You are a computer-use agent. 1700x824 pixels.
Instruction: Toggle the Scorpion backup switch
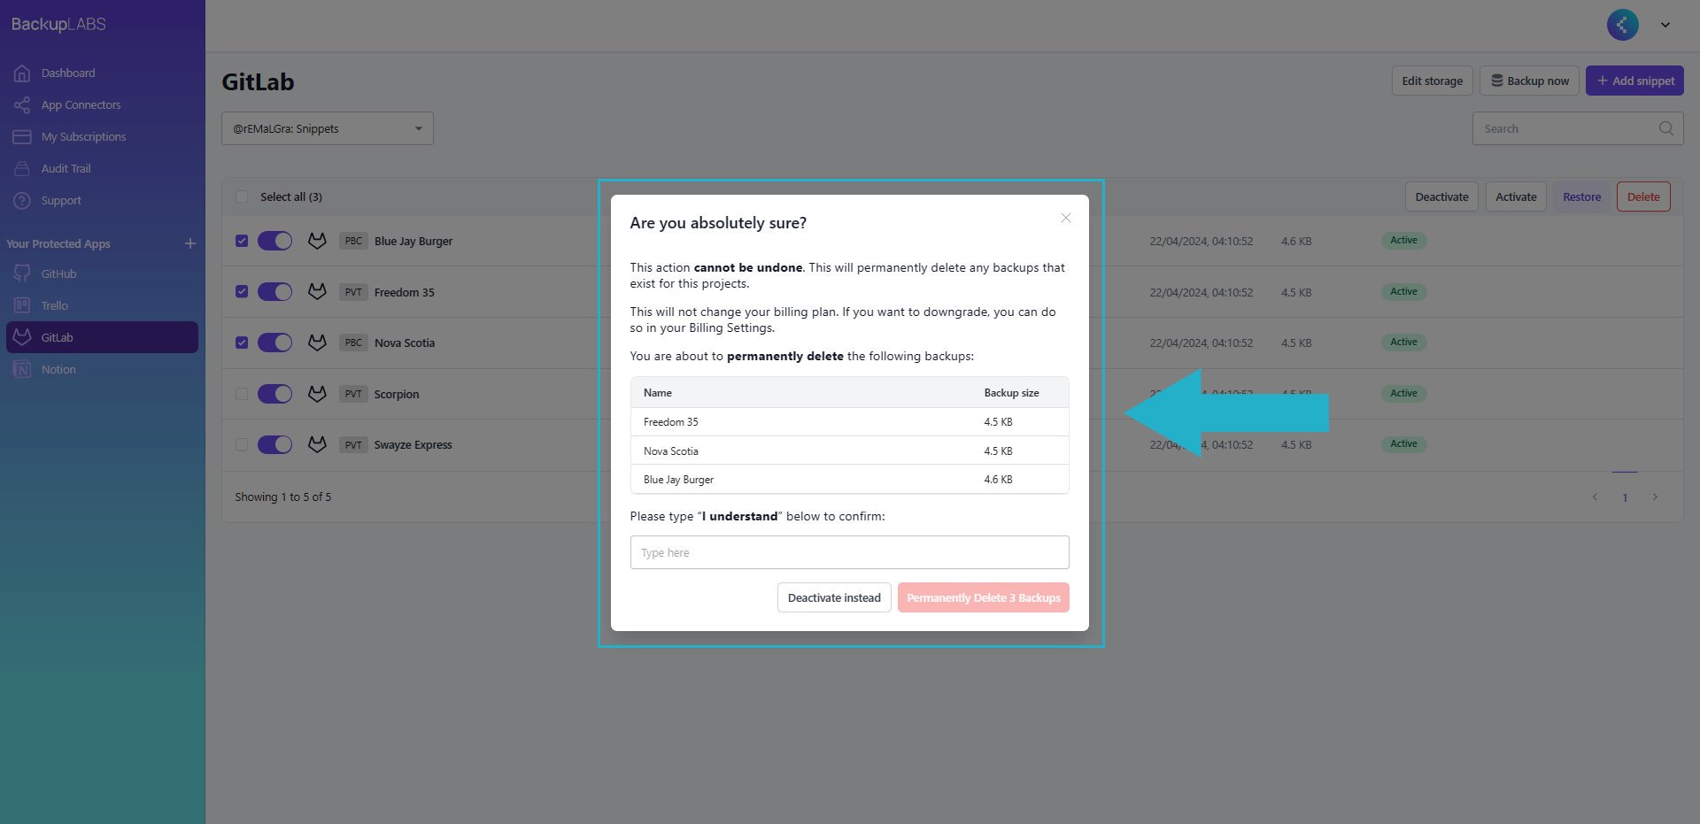(274, 394)
